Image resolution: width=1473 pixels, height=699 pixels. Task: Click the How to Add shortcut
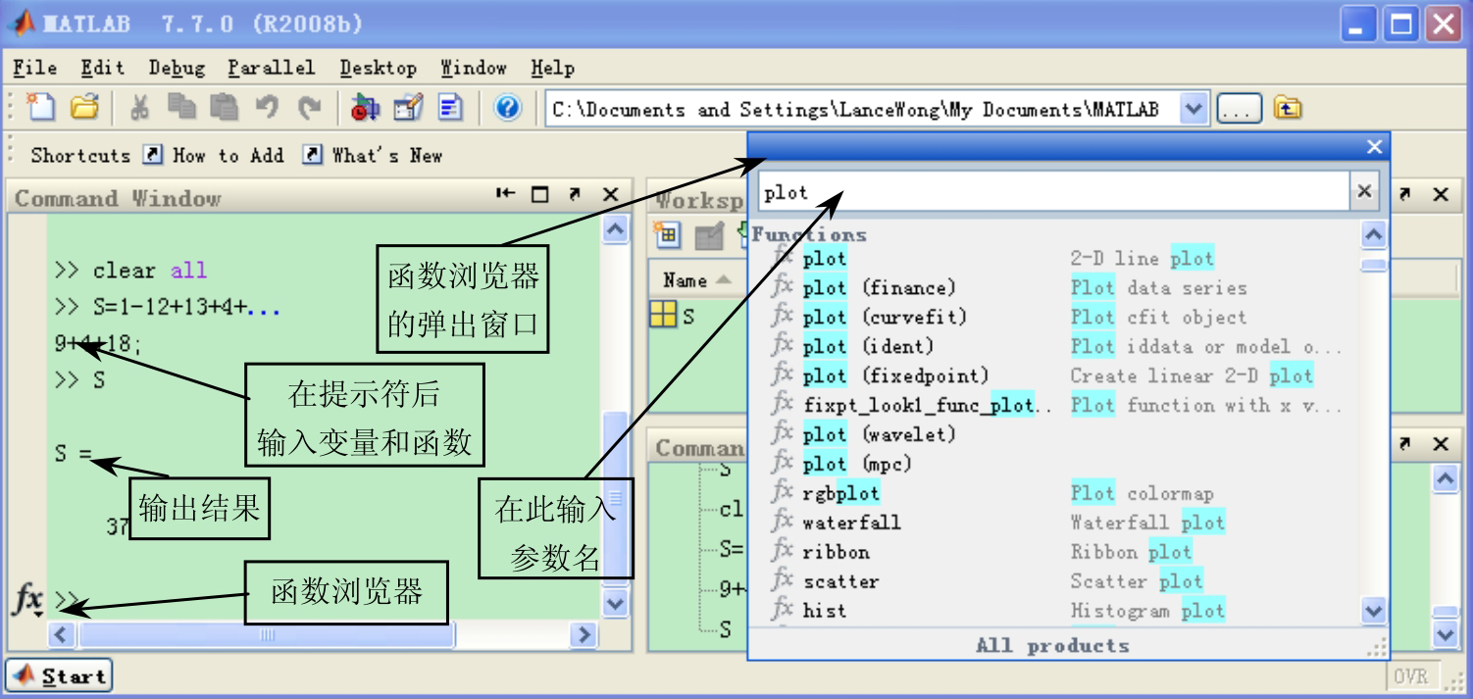coord(214,155)
